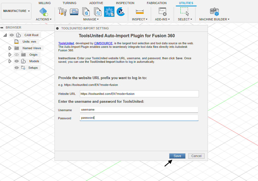Viewport: 258px width, 181px height.
Task: Expand the Origin tree node
Action: click(10, 55)
